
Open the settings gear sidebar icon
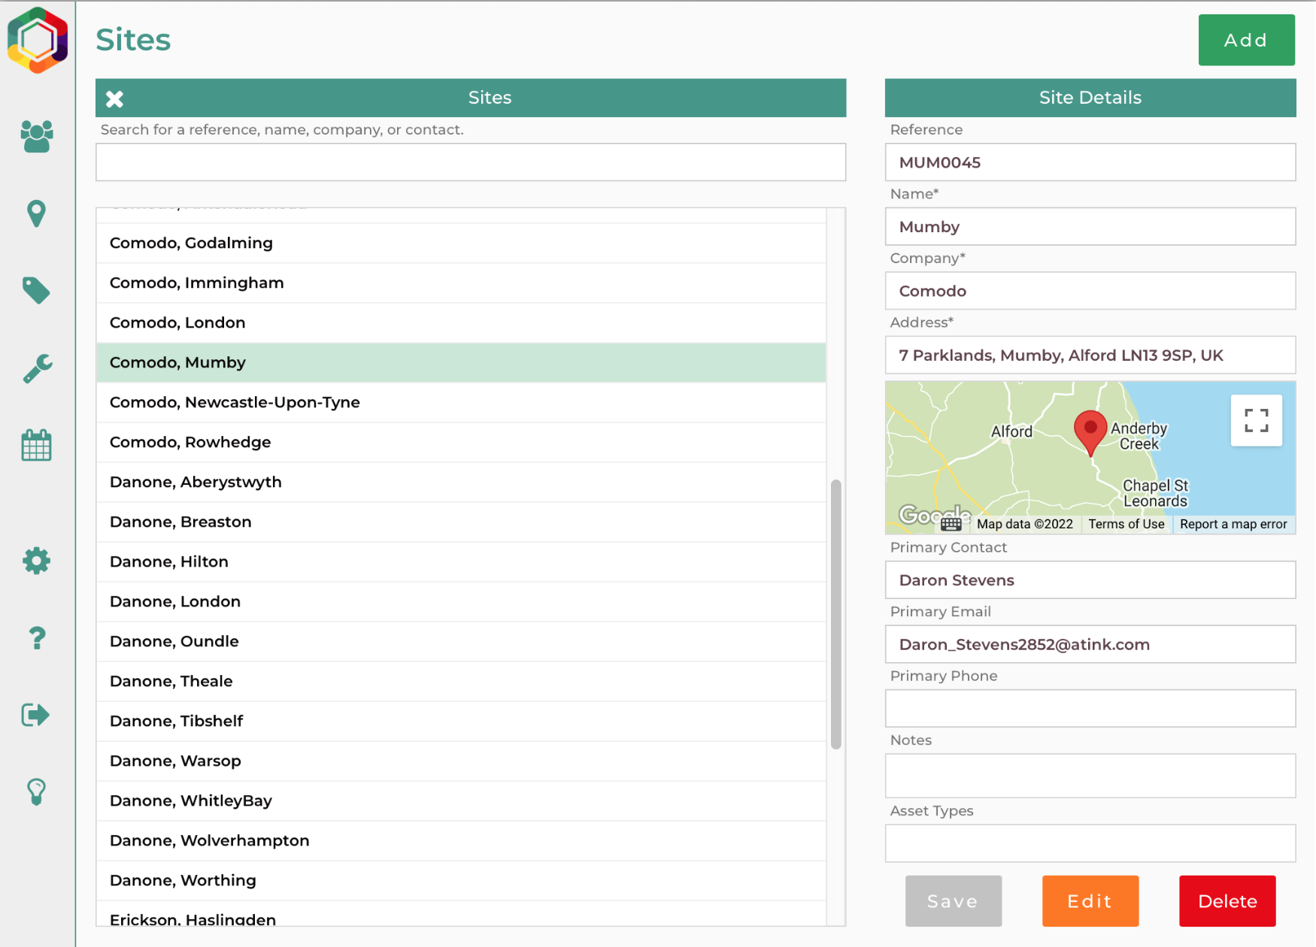(x=36, y=561)
